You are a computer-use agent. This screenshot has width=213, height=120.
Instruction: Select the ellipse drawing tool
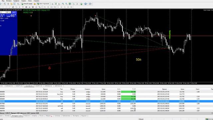click(26, 7)
